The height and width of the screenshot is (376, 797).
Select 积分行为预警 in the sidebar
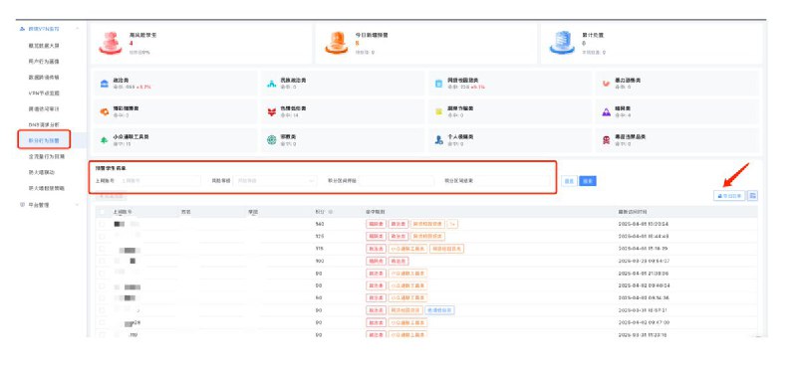click(x=44, y=140)
